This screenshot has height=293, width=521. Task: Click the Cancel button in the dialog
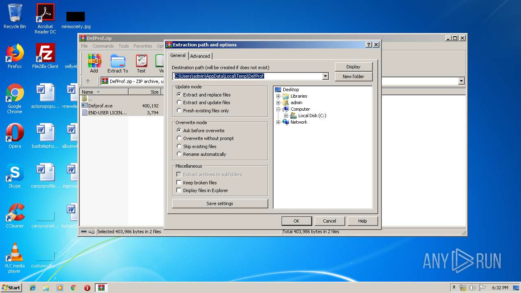tap(329, 221)
